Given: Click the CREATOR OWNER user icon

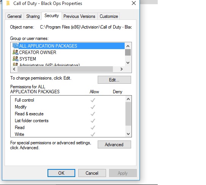Looking at the screenshot, I should (15, 52).
